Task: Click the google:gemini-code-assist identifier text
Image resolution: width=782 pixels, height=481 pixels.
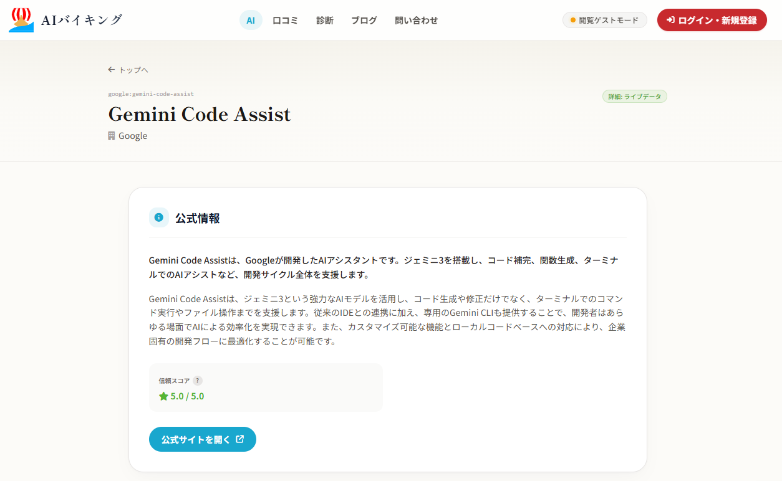Action: pyautogui.click(x=151, y=94)
